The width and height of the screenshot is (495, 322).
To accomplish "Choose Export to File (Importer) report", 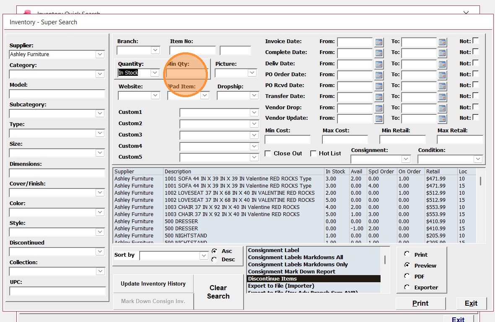I will tap(281, 286).
